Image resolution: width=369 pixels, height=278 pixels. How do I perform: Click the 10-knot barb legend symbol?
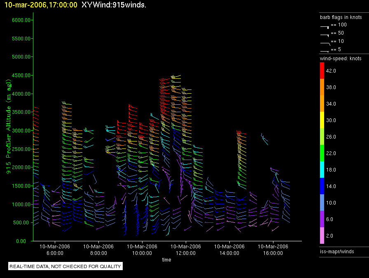325,42
